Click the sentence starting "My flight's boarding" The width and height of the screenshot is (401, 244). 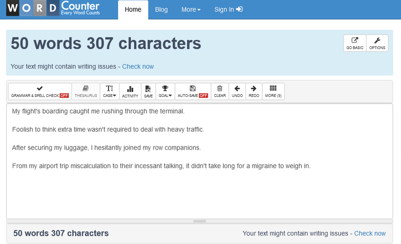[98, 111]
